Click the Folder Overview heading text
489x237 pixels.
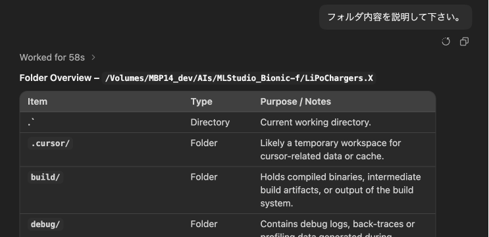coord(59,78)
